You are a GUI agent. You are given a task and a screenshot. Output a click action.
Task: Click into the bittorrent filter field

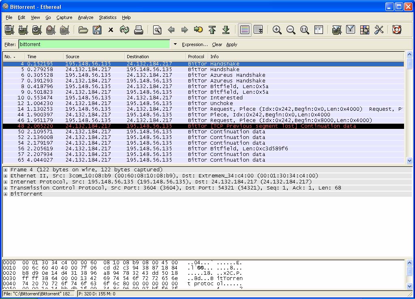tap(94, 44)
